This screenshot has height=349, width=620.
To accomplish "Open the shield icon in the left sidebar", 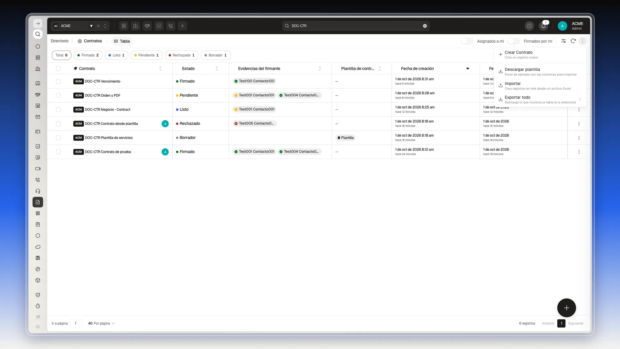I will [38, 295].
